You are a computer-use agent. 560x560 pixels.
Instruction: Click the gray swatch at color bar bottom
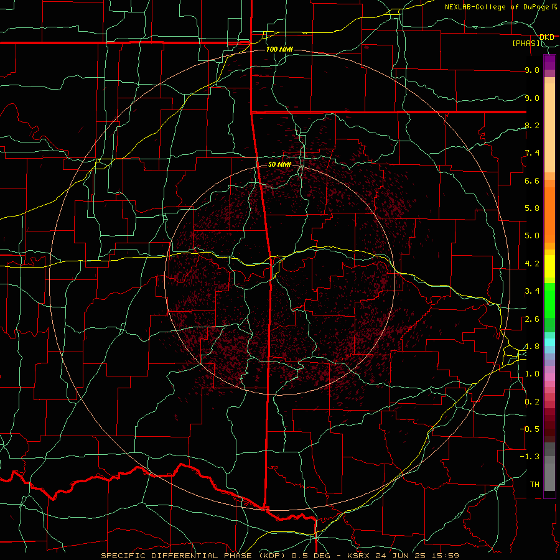[549, 478]
